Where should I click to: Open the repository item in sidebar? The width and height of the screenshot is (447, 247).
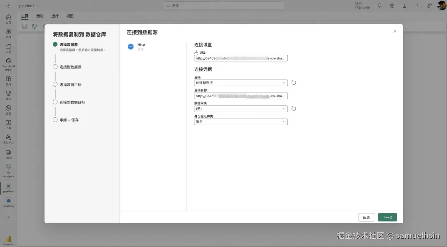tap(8, 202)
